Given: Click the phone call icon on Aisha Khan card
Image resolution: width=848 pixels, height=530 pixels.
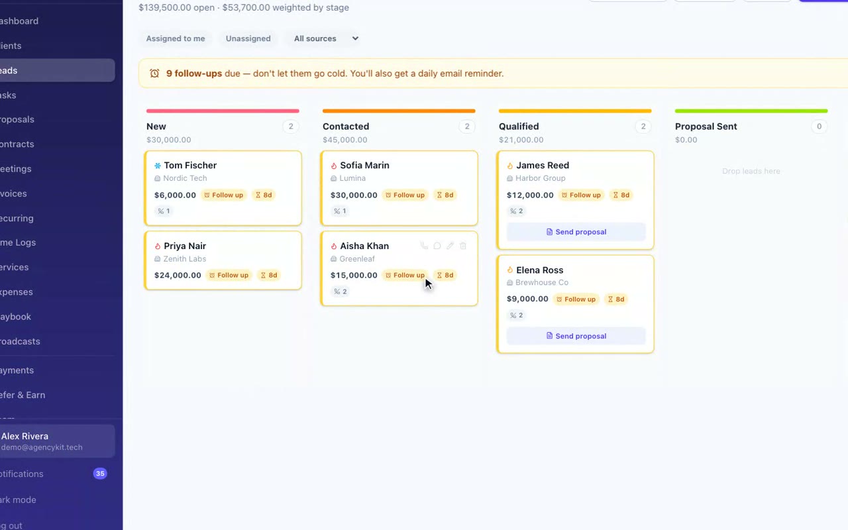Looking at the screenshot, I should point(424,246).
